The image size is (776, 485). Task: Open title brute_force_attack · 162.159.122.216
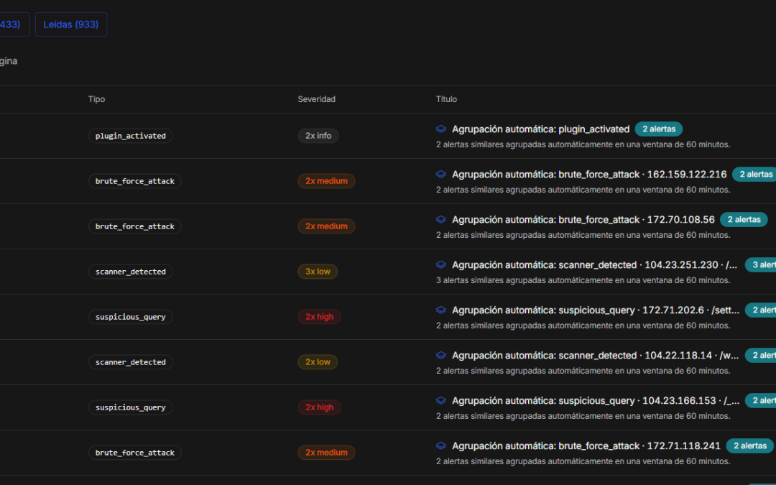tap(589, 174)
